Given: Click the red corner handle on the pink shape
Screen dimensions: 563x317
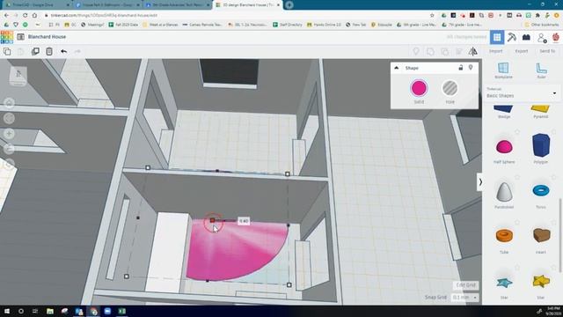Looking at the screenshot, I should click(213, 220).
